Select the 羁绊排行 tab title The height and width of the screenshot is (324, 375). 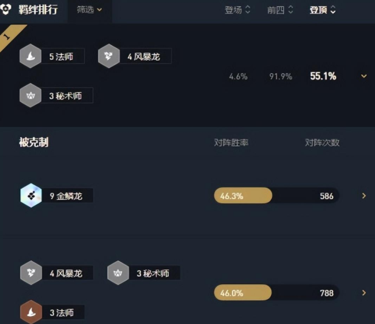[x=38, y=10]
